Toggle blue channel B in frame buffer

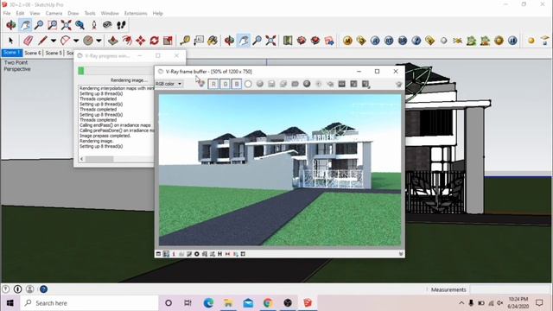pos(237,84)
